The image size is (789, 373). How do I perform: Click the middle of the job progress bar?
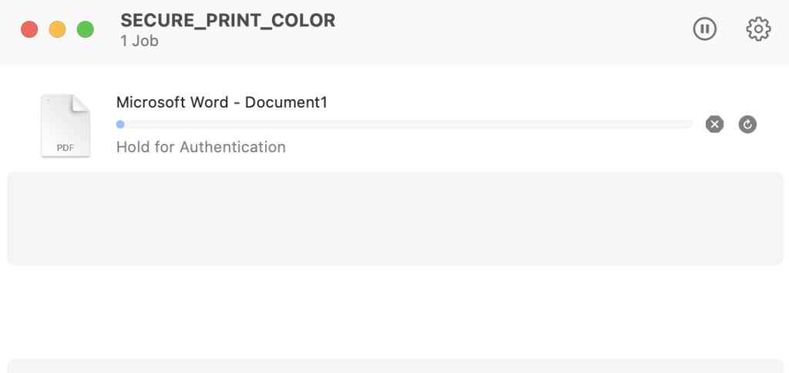[405, 124]
